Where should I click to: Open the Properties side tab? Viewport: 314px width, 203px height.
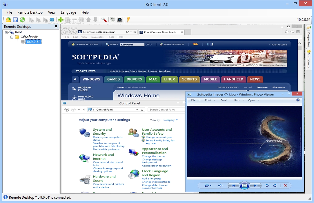(x=308, y=36)
